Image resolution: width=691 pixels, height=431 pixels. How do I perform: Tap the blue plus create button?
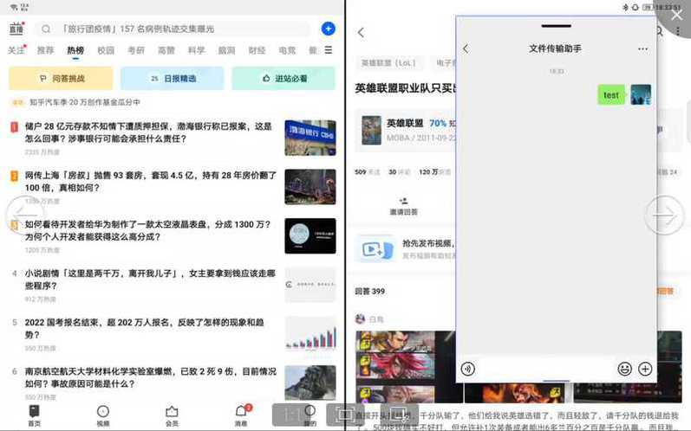click(328, 29)
